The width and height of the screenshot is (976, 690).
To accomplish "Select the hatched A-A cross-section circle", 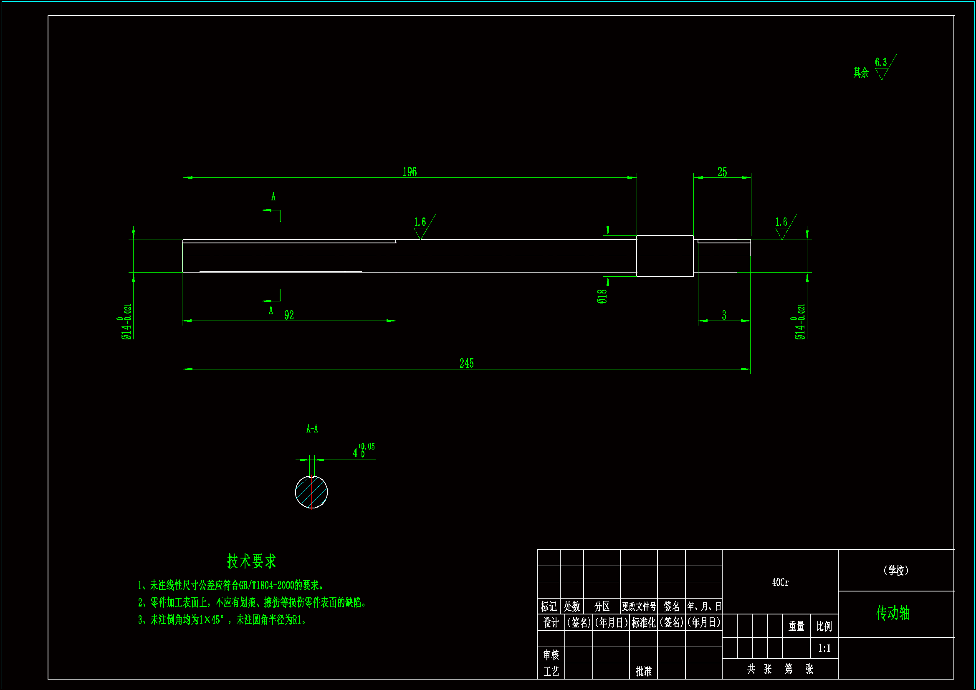I will click(311, 492).
